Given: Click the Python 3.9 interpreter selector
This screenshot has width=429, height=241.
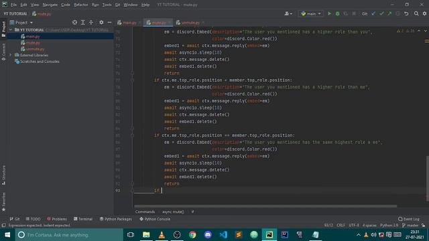Looking at the screenshot, I should pos(389,225).
